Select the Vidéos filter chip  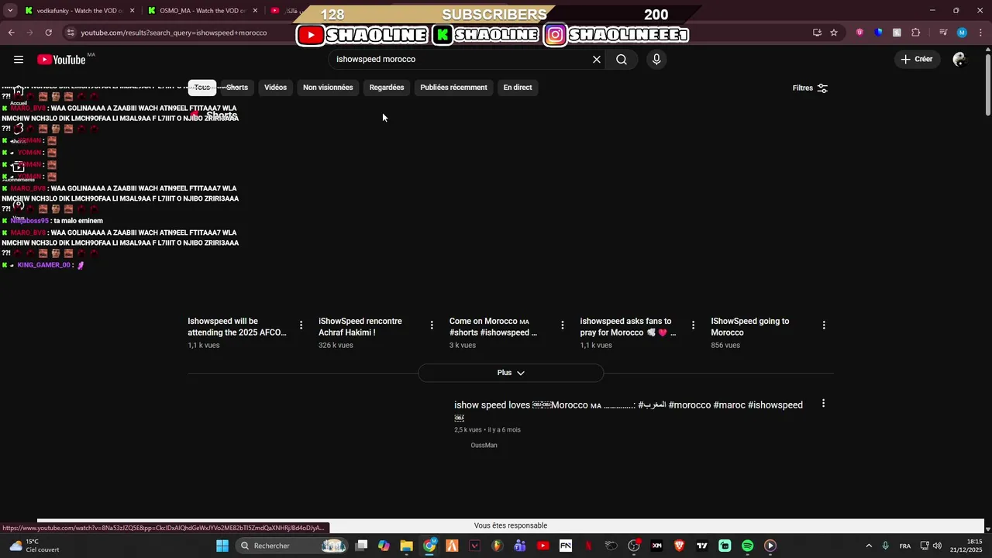275,88
